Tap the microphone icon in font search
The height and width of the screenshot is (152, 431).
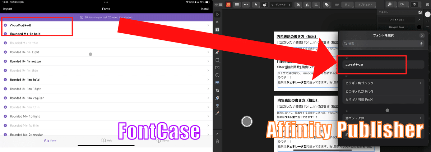point(421,44)
